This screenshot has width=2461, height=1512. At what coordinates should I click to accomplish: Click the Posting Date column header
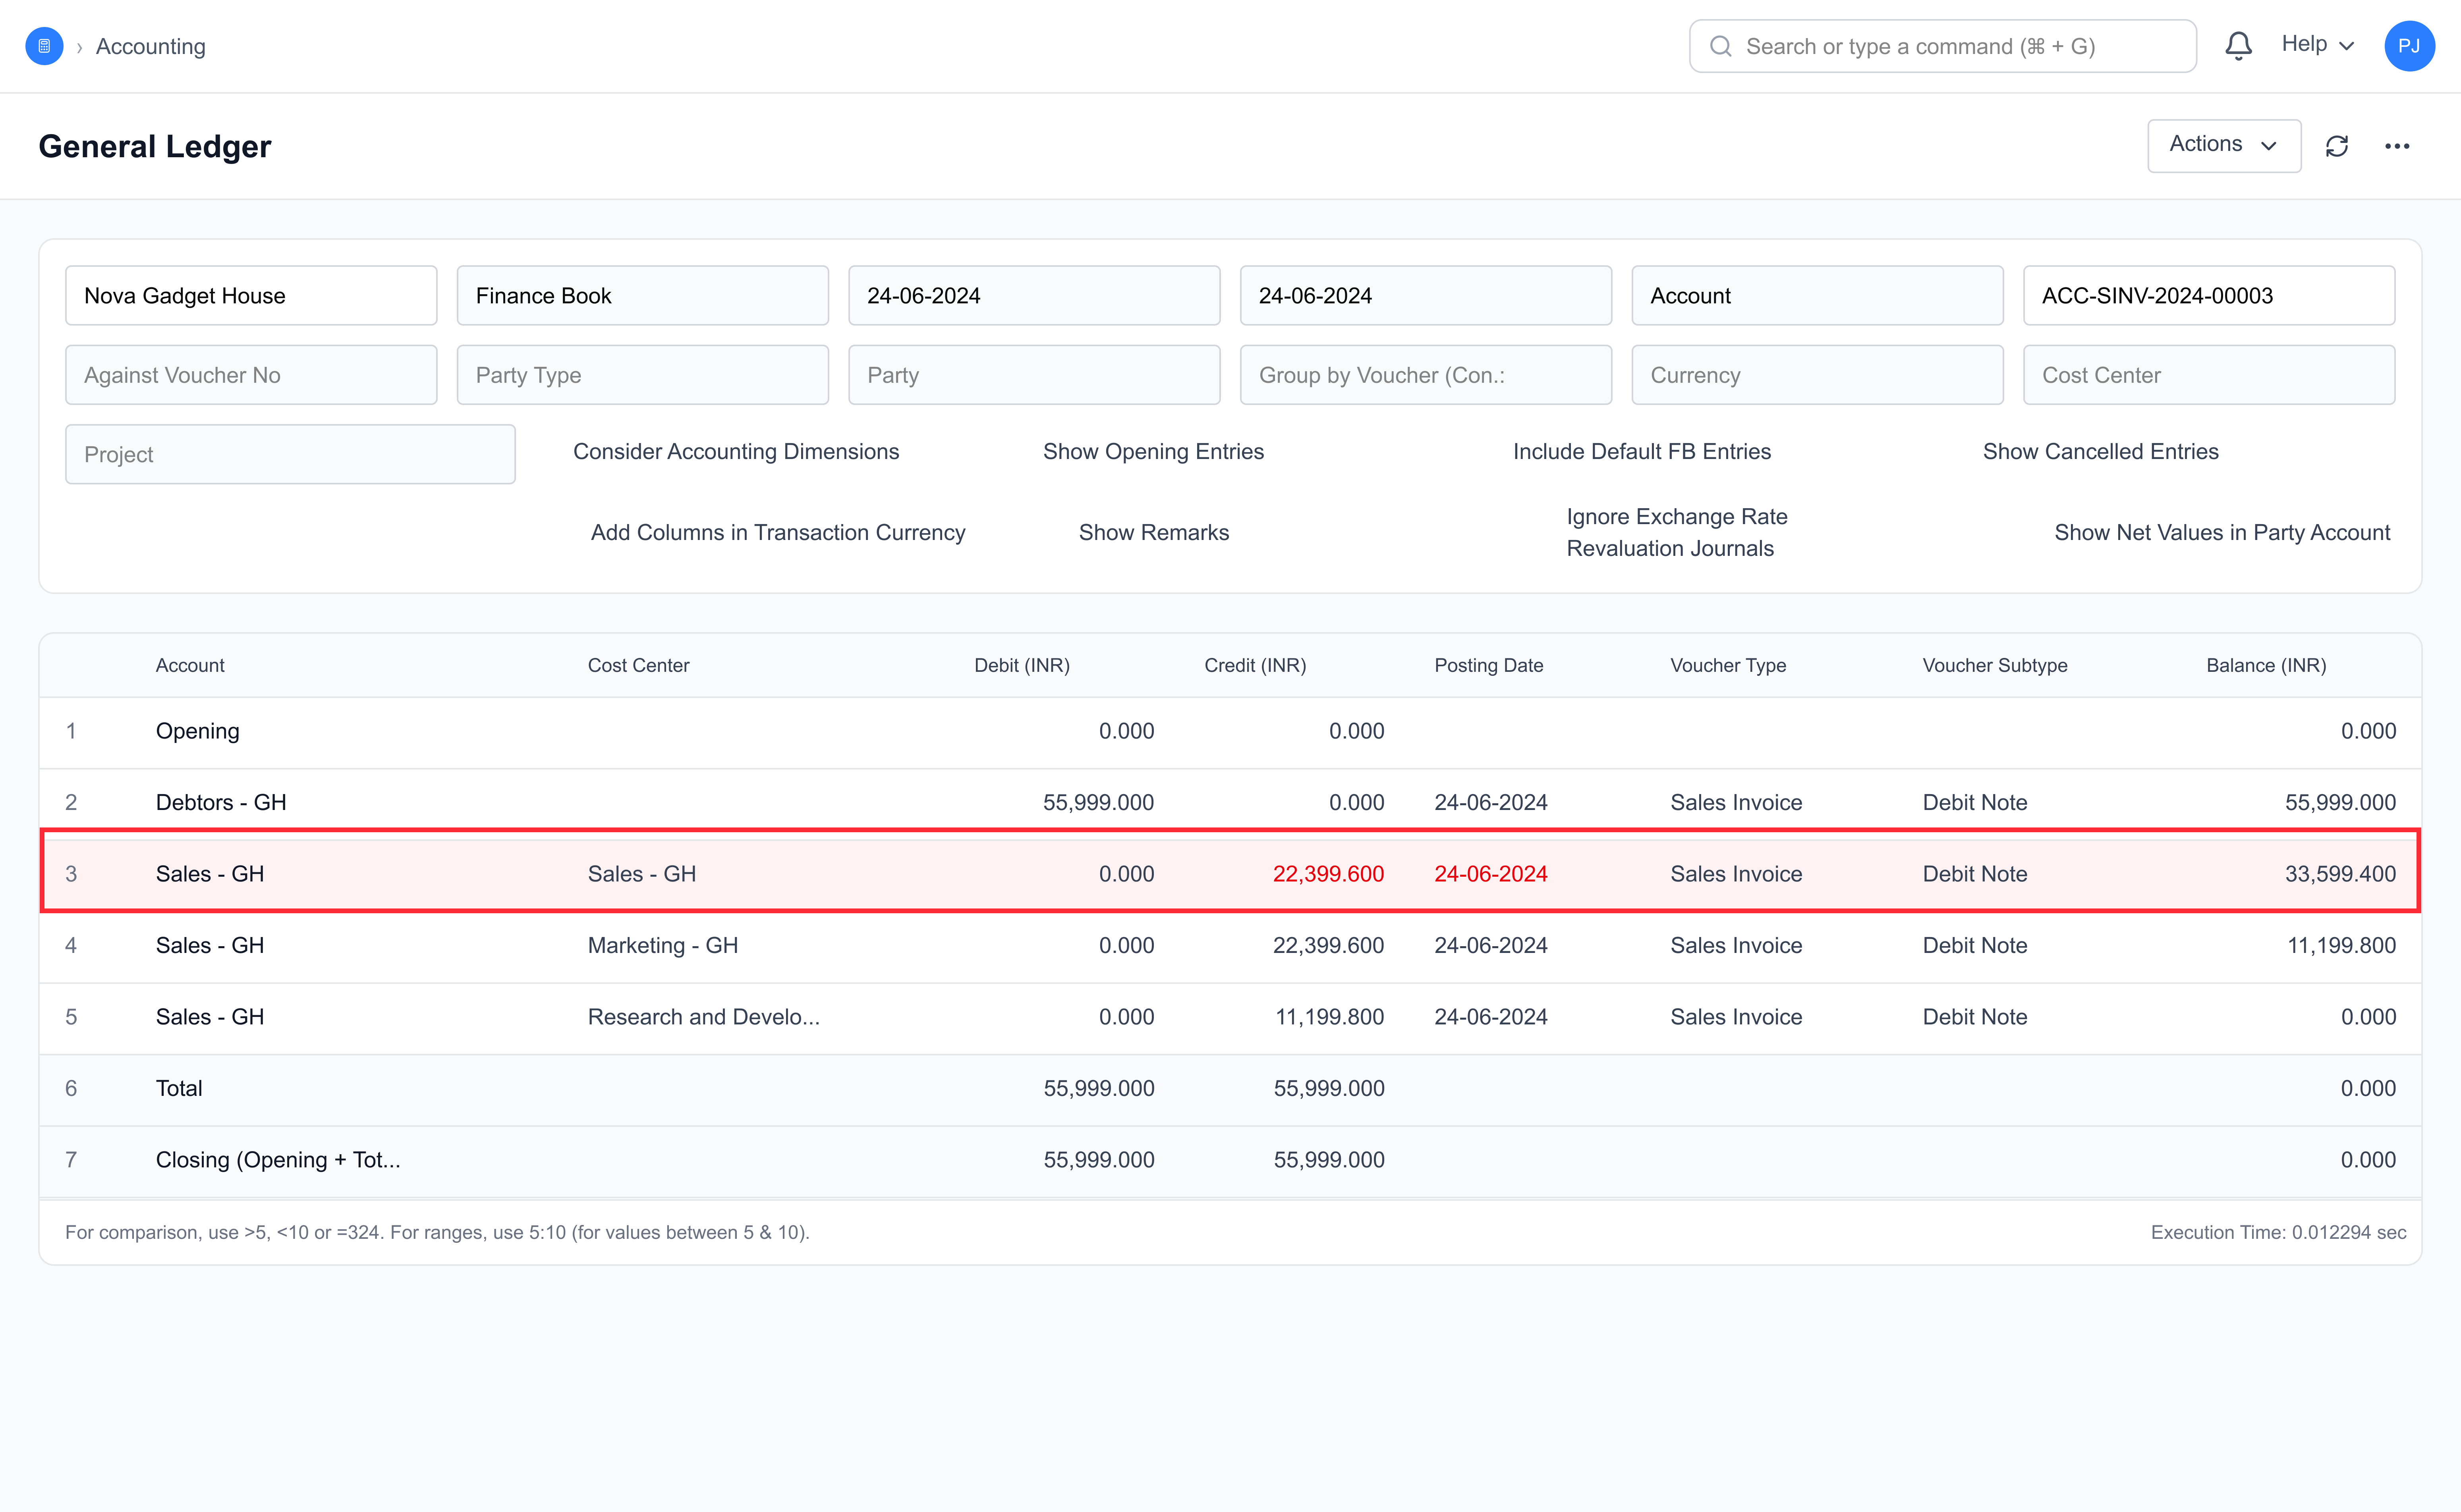(x=1489, y=665)
